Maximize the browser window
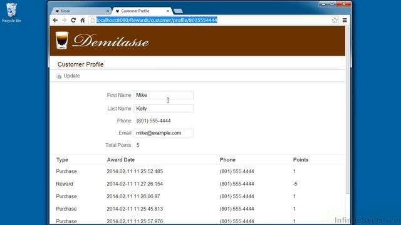 pyautogui.click(x=332, y=4)
